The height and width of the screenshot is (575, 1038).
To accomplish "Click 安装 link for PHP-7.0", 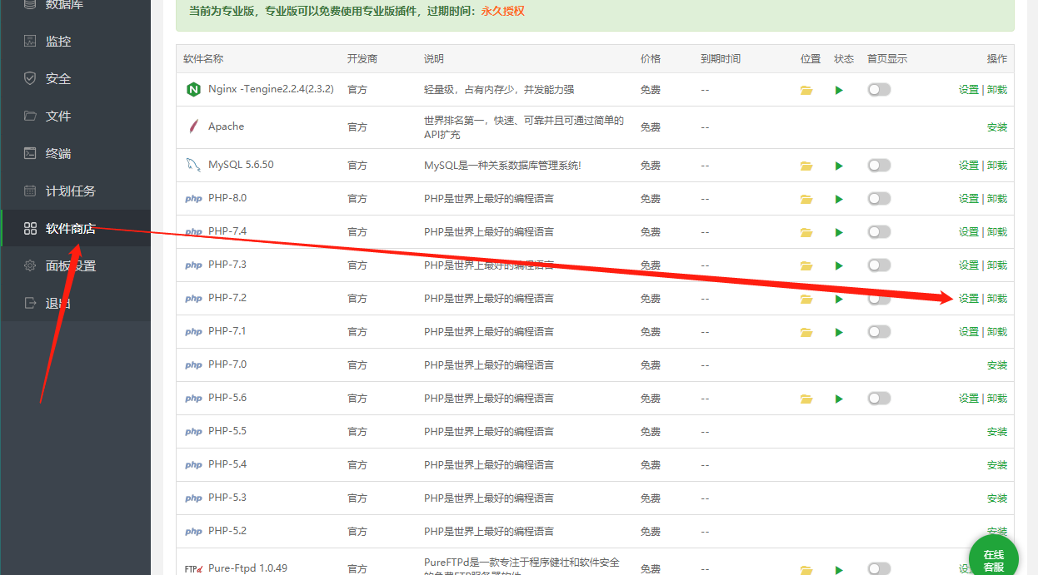I will [996, 365].
